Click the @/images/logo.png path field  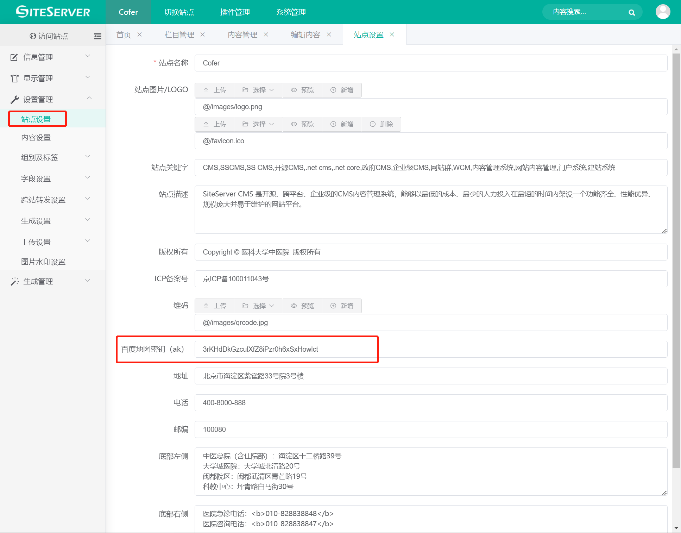click(431, 107)
